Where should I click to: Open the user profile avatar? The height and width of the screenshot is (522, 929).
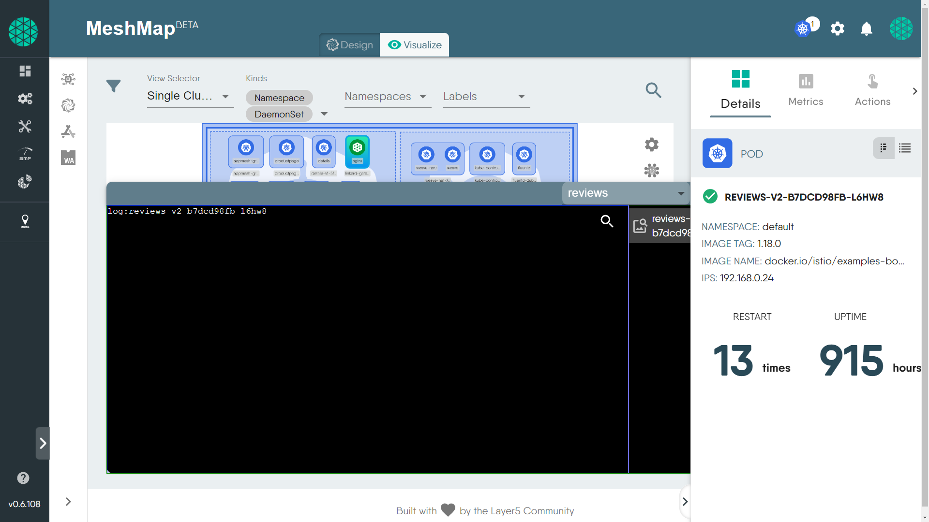[x=901, y=29]
